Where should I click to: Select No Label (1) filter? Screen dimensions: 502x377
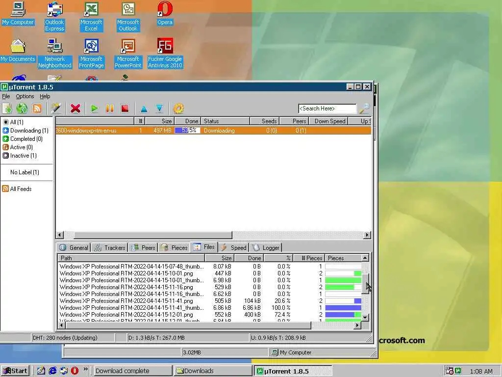click(x=25, y=172)
